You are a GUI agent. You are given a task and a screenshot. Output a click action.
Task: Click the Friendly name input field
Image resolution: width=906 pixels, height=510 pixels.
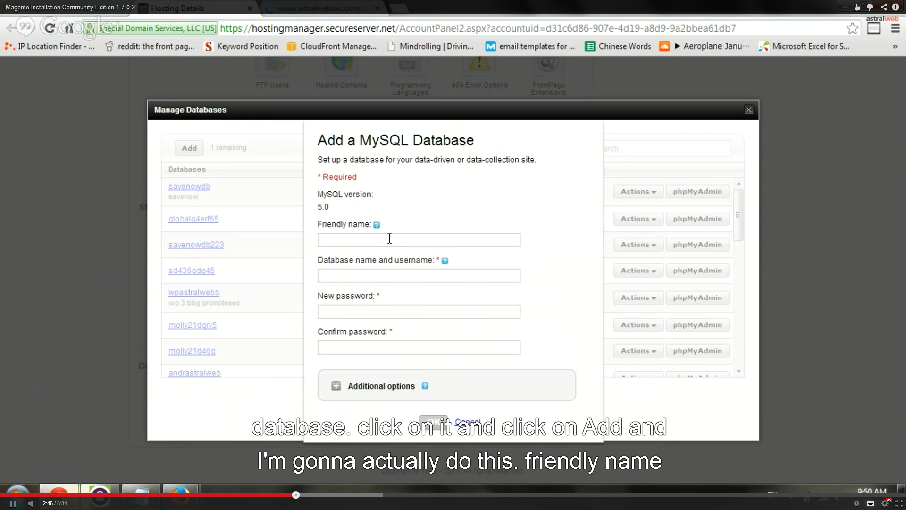[419, 240]
